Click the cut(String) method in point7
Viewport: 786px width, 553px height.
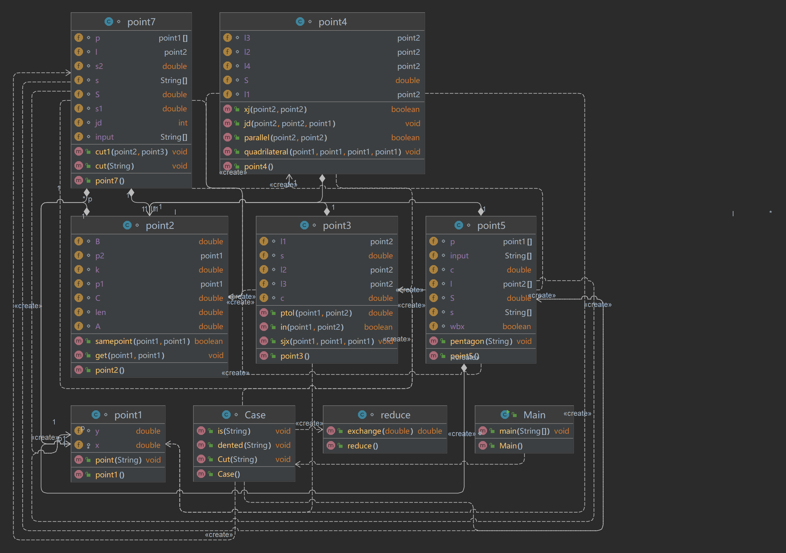[x=131, y=166]
